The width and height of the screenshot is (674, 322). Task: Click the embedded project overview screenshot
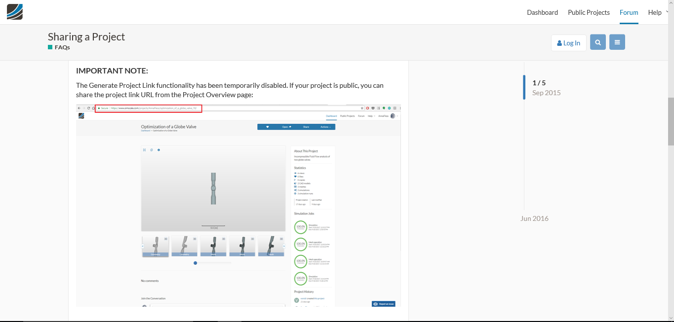(x=238, y=205)
